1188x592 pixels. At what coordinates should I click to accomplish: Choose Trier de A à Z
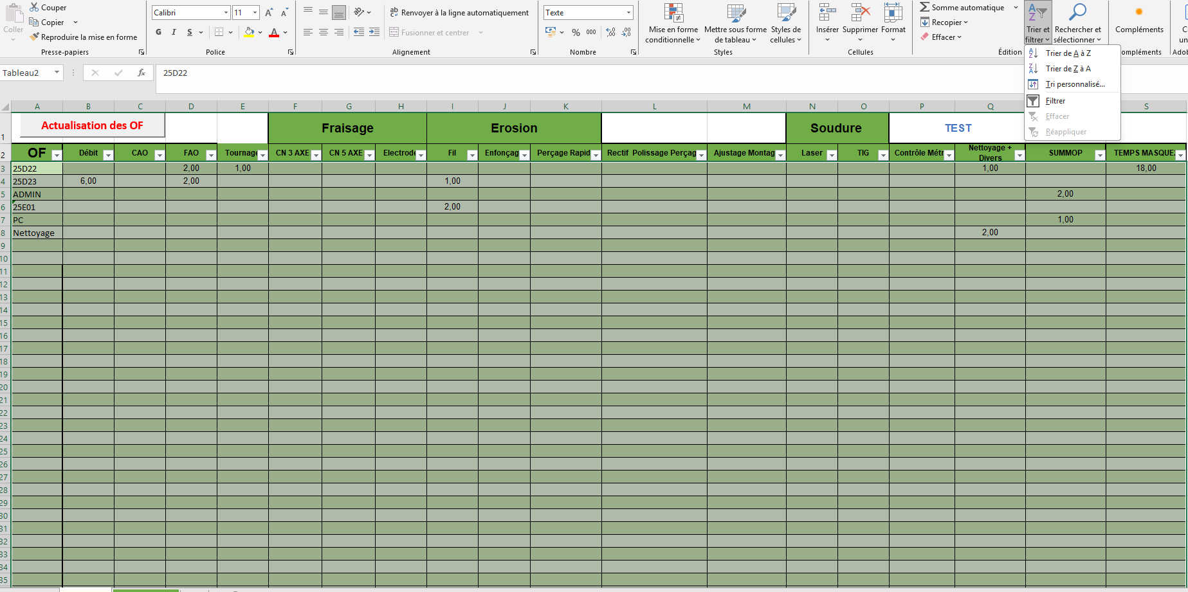[1068, 53]
